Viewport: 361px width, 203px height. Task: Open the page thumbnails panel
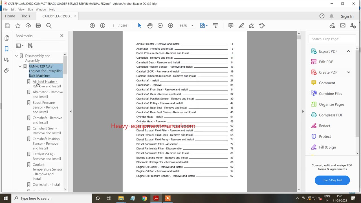7,38
